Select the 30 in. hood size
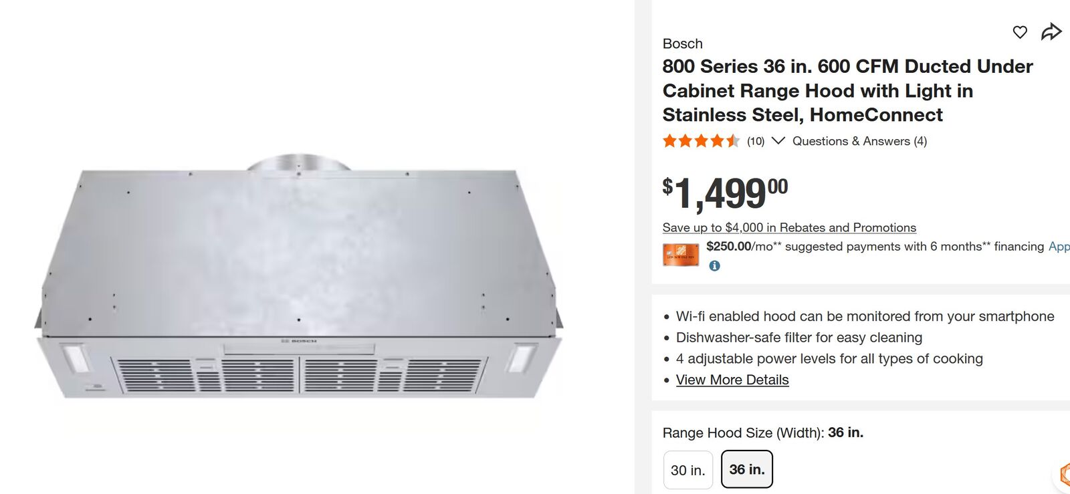This screenshot has height=494, width=1070. click(x=687, y=470)
